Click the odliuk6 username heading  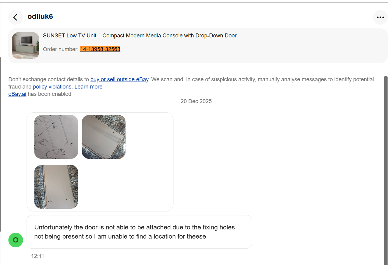[40, 16]
